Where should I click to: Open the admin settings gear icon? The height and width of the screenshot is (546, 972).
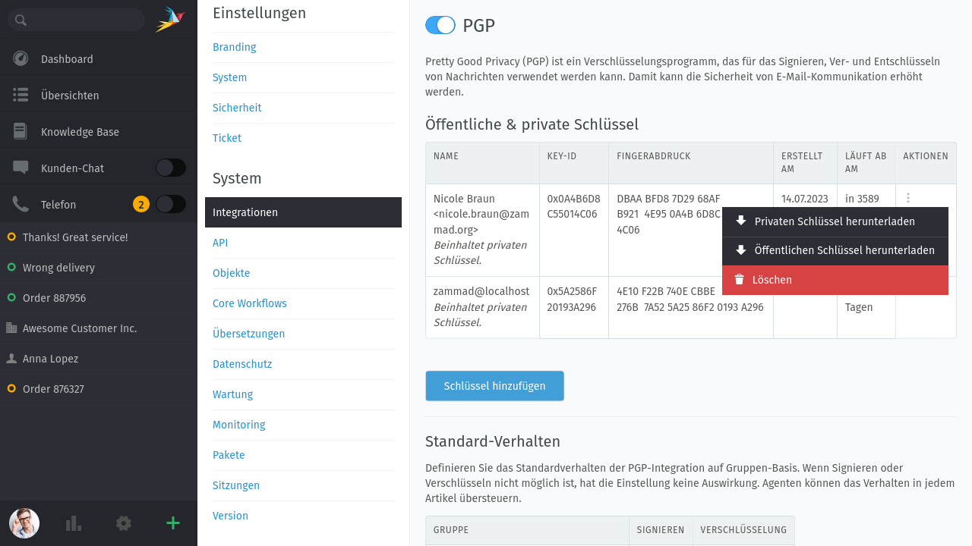[x=123, y=523]
